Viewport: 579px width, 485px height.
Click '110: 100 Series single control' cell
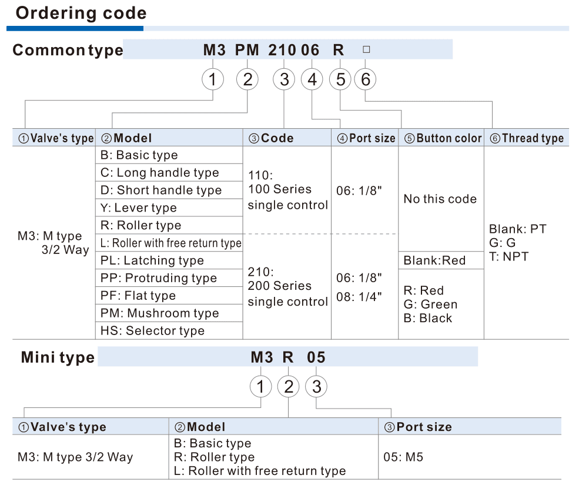click(287, 190)
